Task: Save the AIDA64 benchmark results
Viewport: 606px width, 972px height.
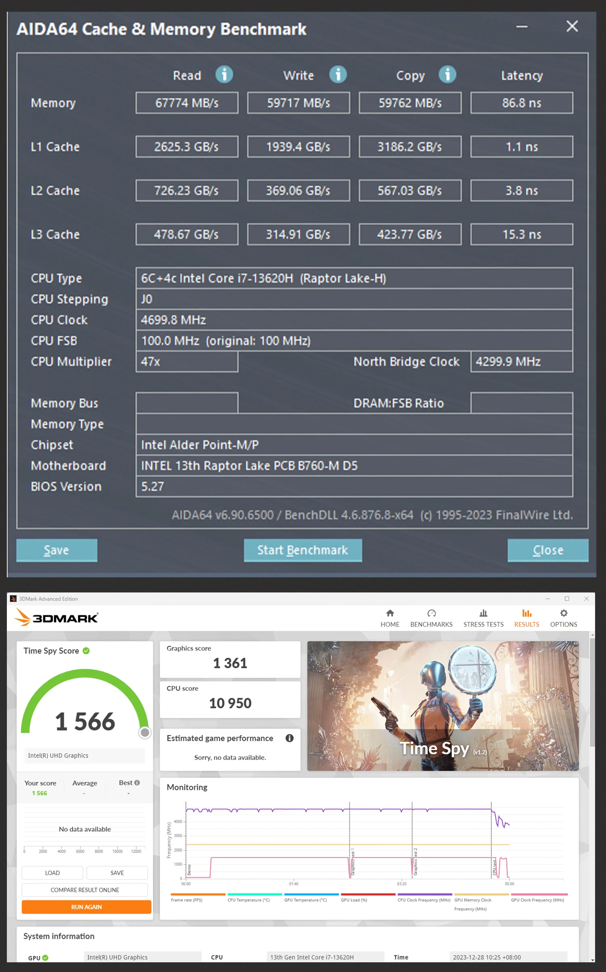Action: pyautogui.click(x=57, y=550)
